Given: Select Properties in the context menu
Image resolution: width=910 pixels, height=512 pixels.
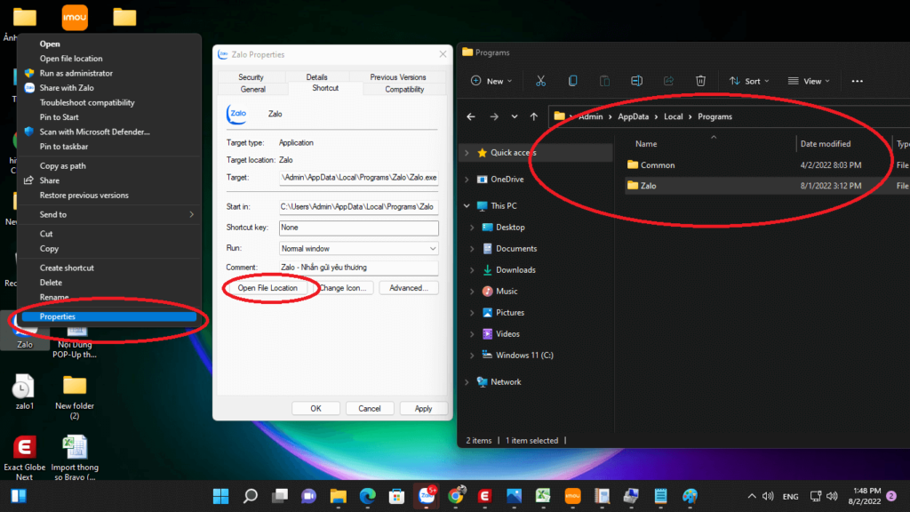Looking at the screenshot, I should point(58,316).
